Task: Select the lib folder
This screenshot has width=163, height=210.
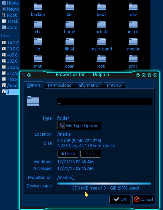Action: [38, 45]
